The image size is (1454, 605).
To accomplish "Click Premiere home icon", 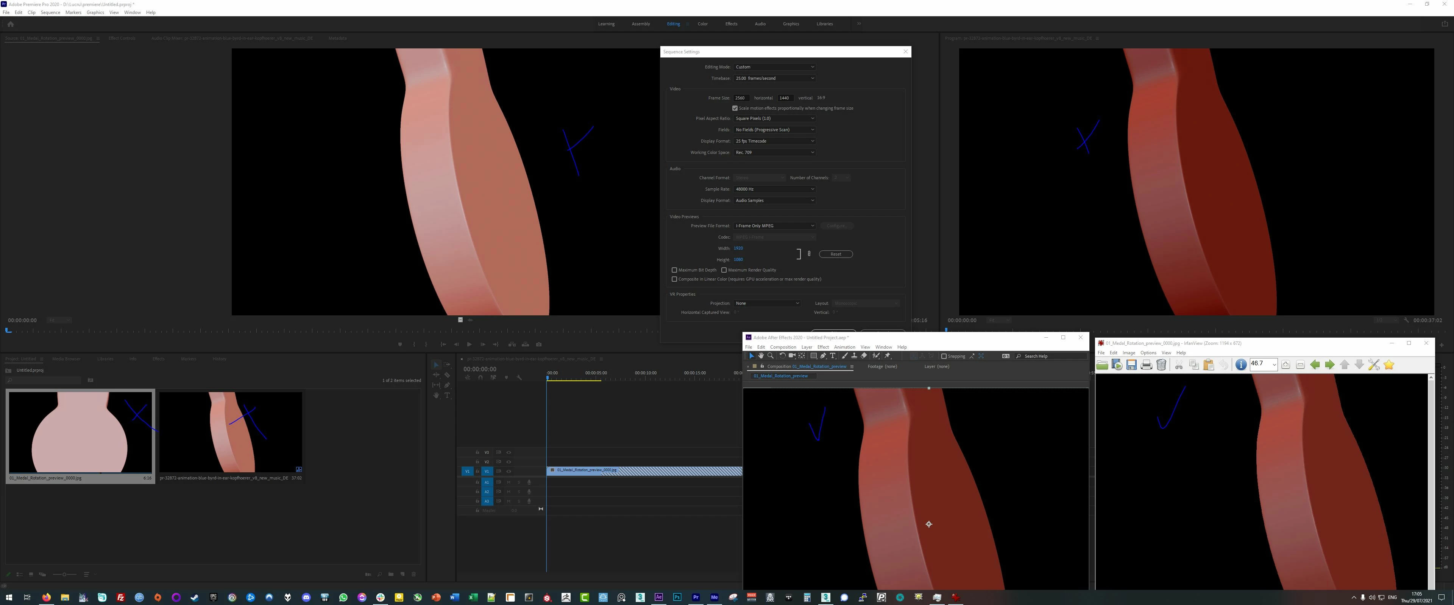I will 10,24.
